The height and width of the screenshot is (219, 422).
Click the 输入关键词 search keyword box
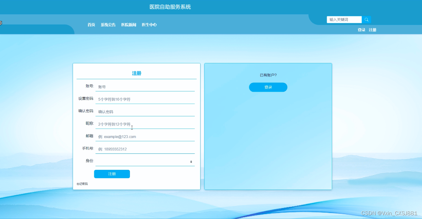coord(344,19)
